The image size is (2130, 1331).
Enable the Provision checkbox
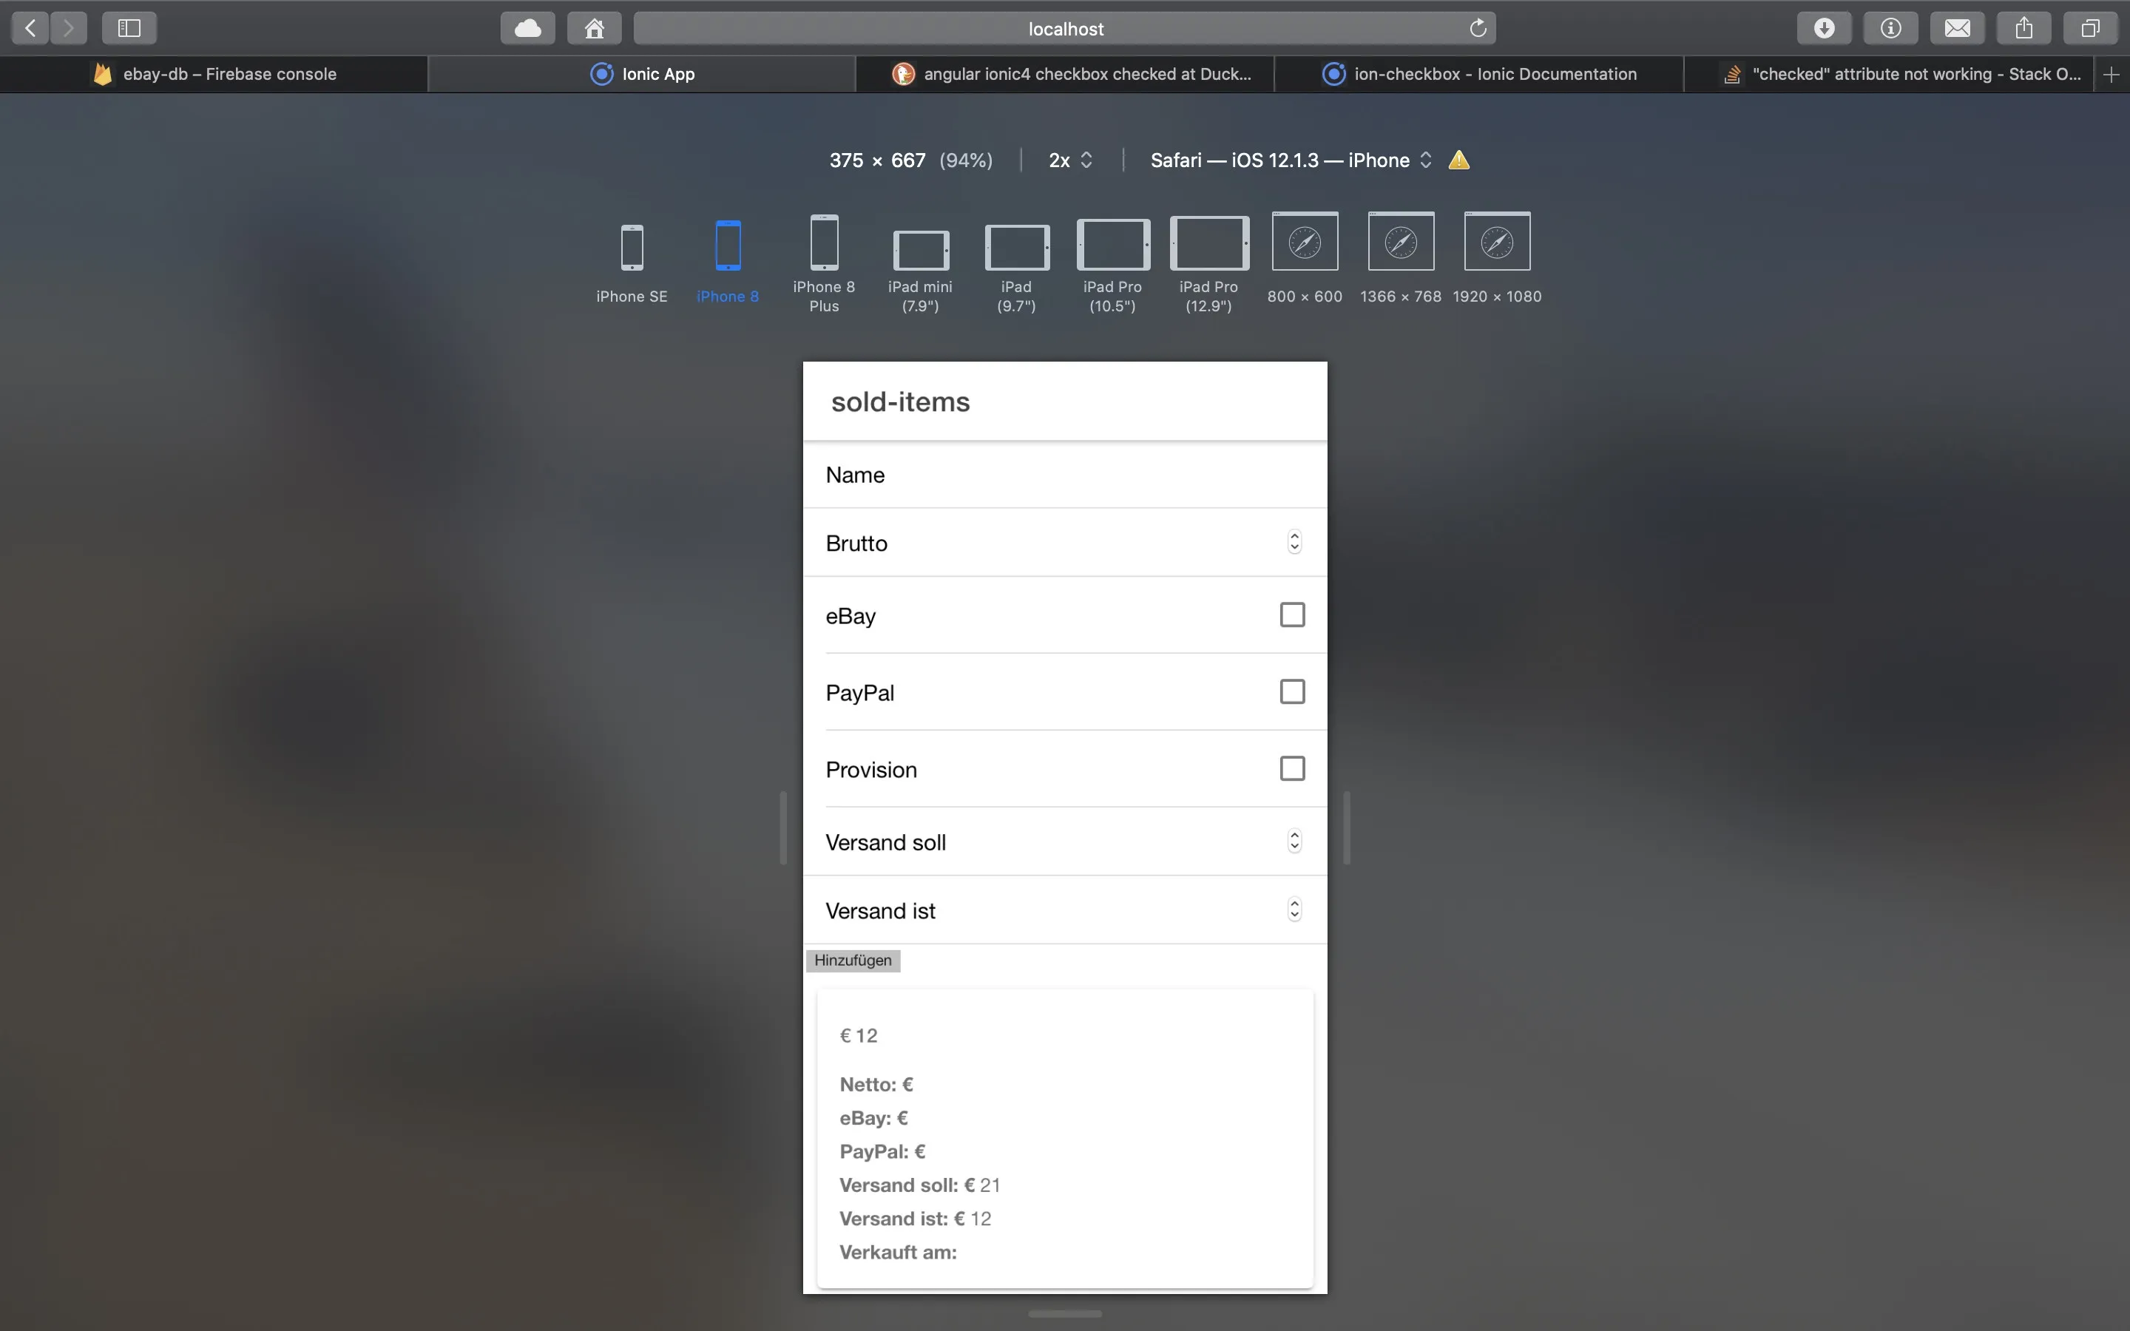tap(1291, 768)
